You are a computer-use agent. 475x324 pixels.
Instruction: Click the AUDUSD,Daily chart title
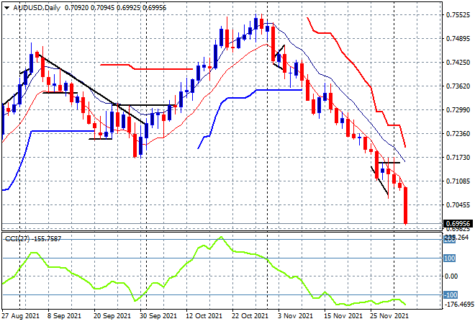(34, 7)
